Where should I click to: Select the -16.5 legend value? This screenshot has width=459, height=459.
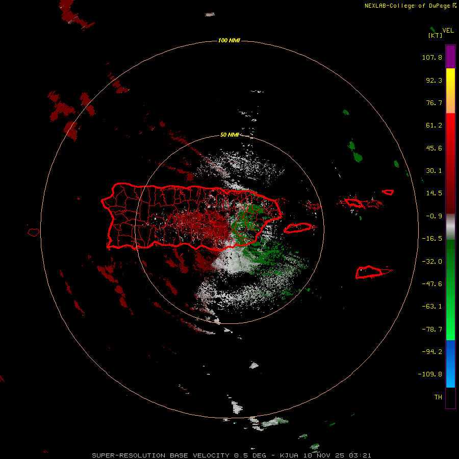point(432,239)
